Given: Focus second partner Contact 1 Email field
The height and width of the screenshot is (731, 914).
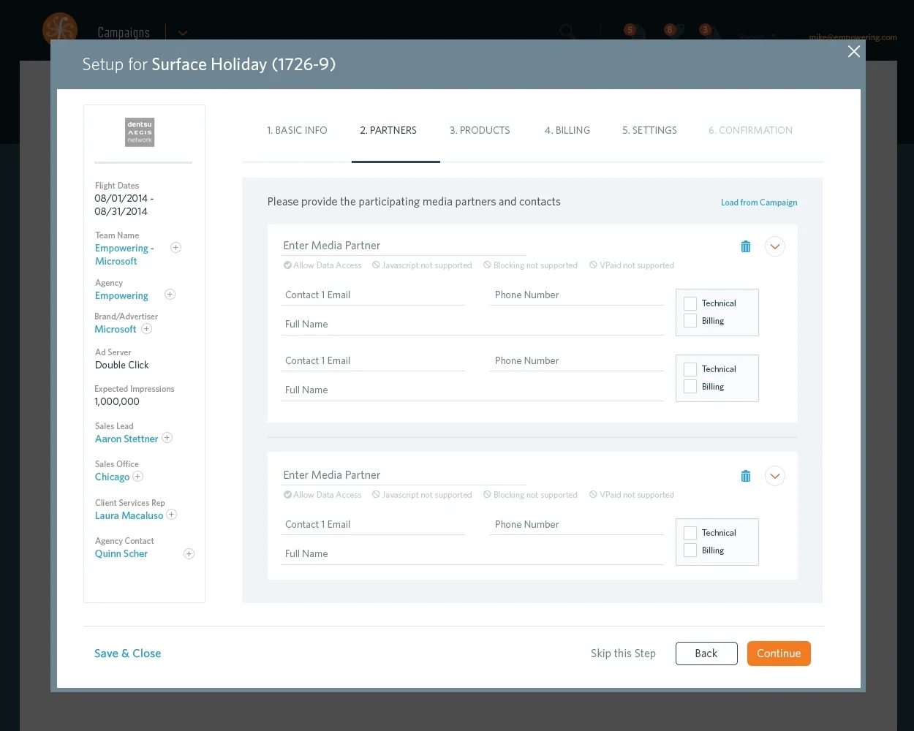Looking at the screenshot, I should pyautogui.click(x=373, y=525).
